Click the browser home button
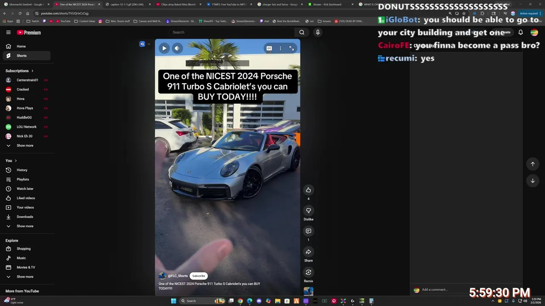The height and width of the screenshot is (306, 545). (27, 13)
